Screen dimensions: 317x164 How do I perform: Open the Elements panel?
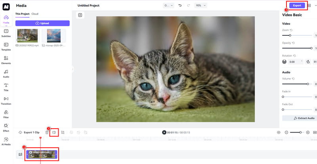(6, 60)
